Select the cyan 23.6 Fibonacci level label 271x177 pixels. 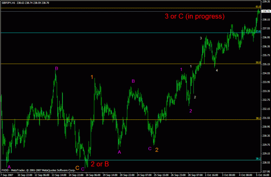point(258,31)
